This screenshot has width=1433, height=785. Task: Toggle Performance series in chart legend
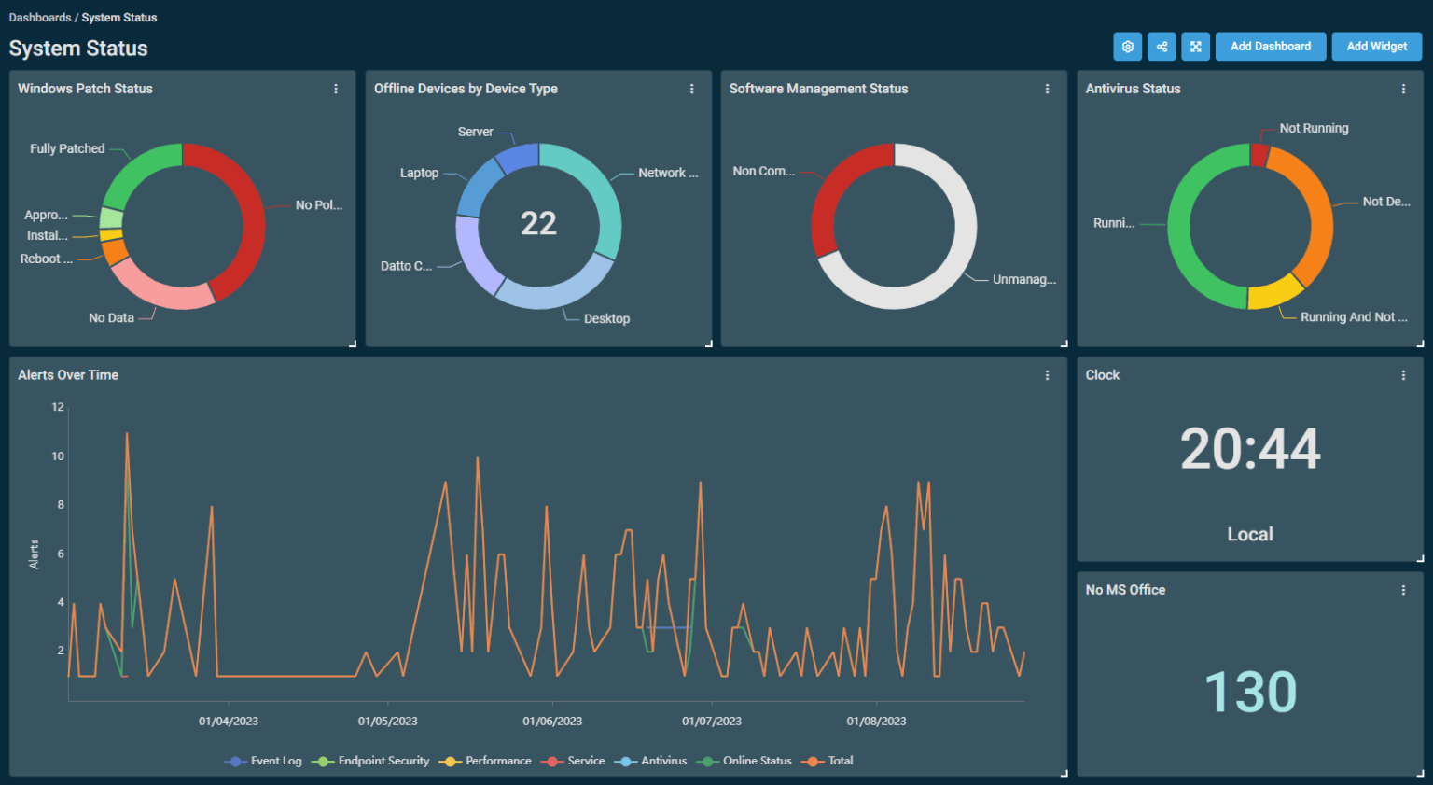pyautogui.click(x=485, y=761)
